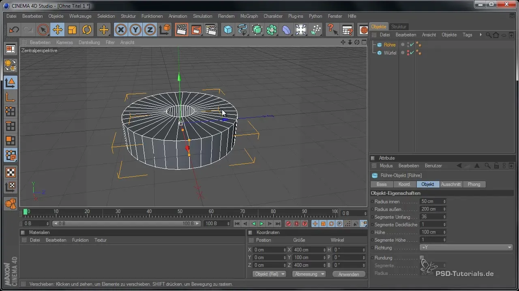Enable the Rundung checkbox
This screenshot has height=291, width=519.
[x=422, y=257]
